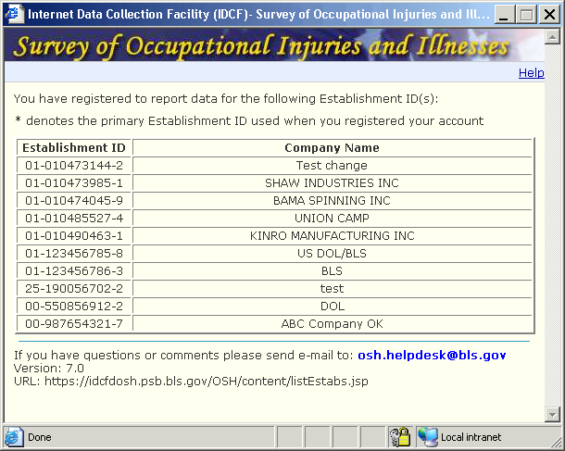Select establishment ID 01-010490463-1
The height and width of the screenshot is (451, 565).
coord(74,236)
